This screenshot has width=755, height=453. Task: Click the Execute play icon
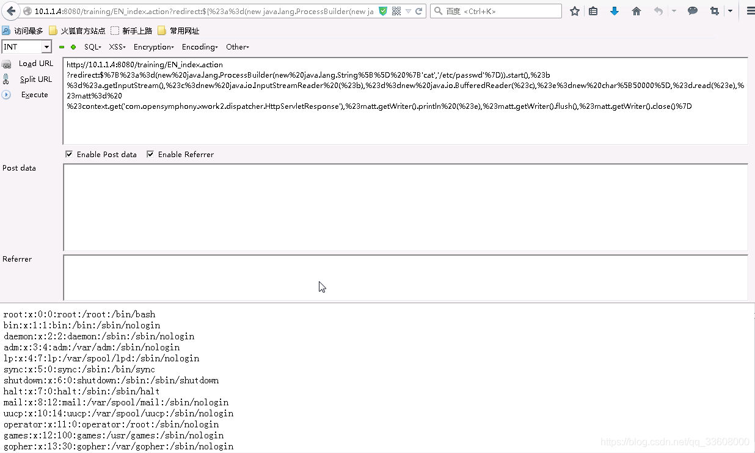coord(6,95)
